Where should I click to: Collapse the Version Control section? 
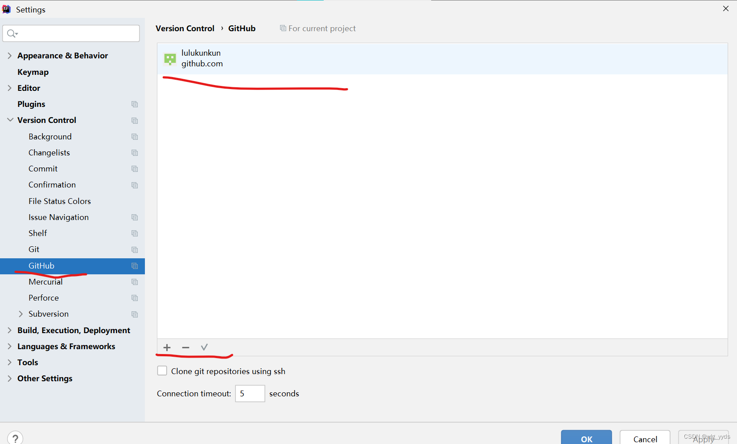click(x=10, y=120)
